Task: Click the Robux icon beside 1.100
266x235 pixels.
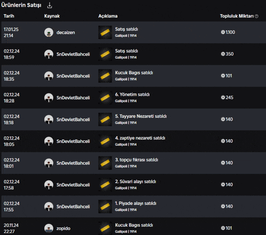Action: 223,32
